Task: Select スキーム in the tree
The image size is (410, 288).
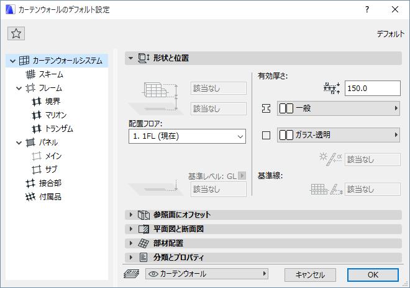Action: 51,74
